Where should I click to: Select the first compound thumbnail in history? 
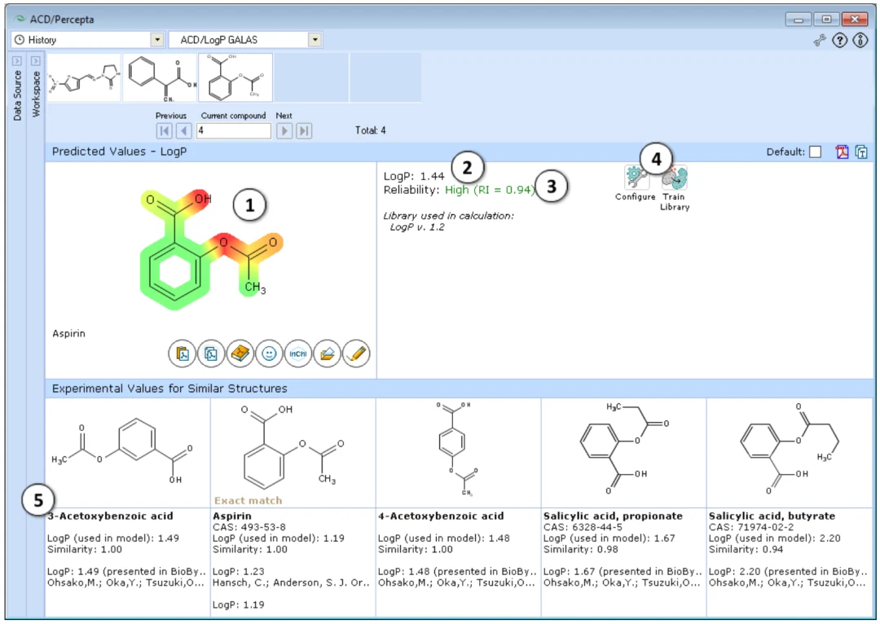click(x=84, y=78)
